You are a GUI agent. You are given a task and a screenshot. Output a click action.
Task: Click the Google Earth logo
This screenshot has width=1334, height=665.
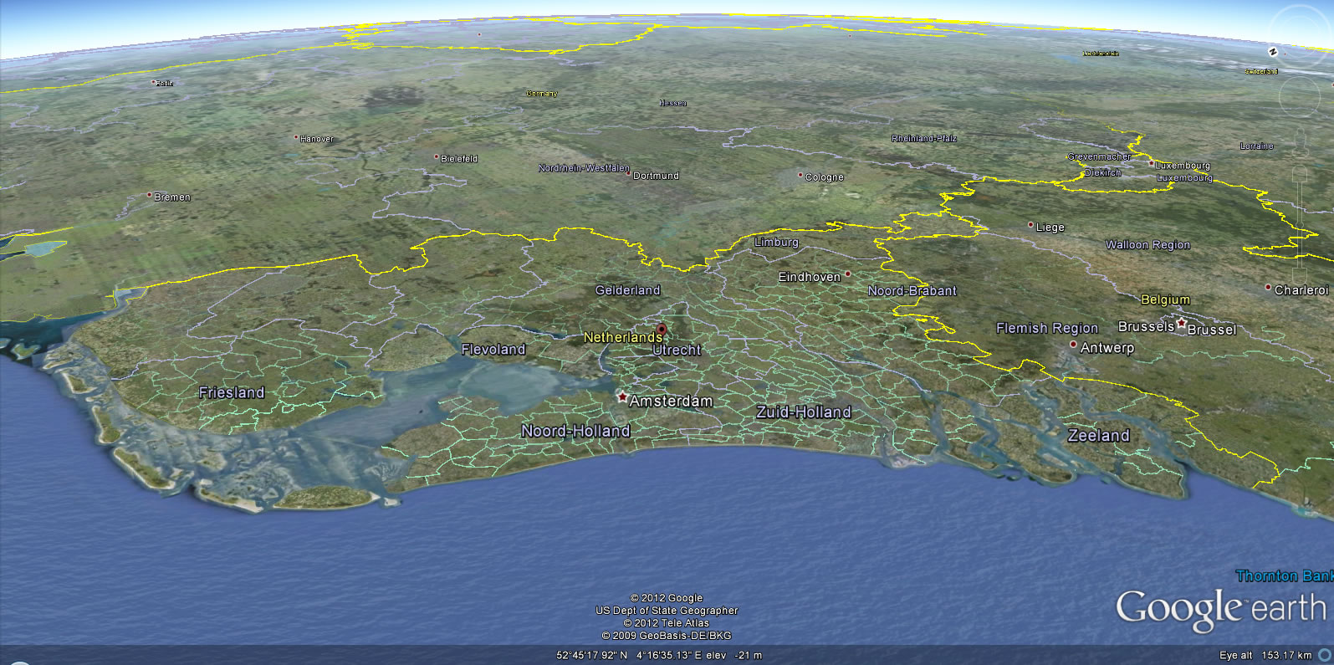click(1220, 609)
